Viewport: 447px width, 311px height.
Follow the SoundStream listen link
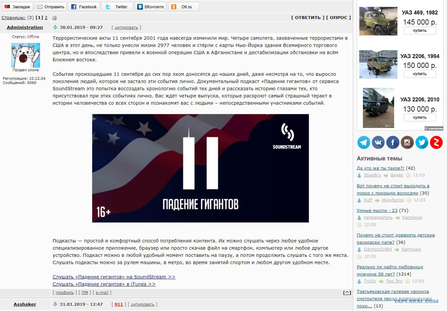click(114, 277)
